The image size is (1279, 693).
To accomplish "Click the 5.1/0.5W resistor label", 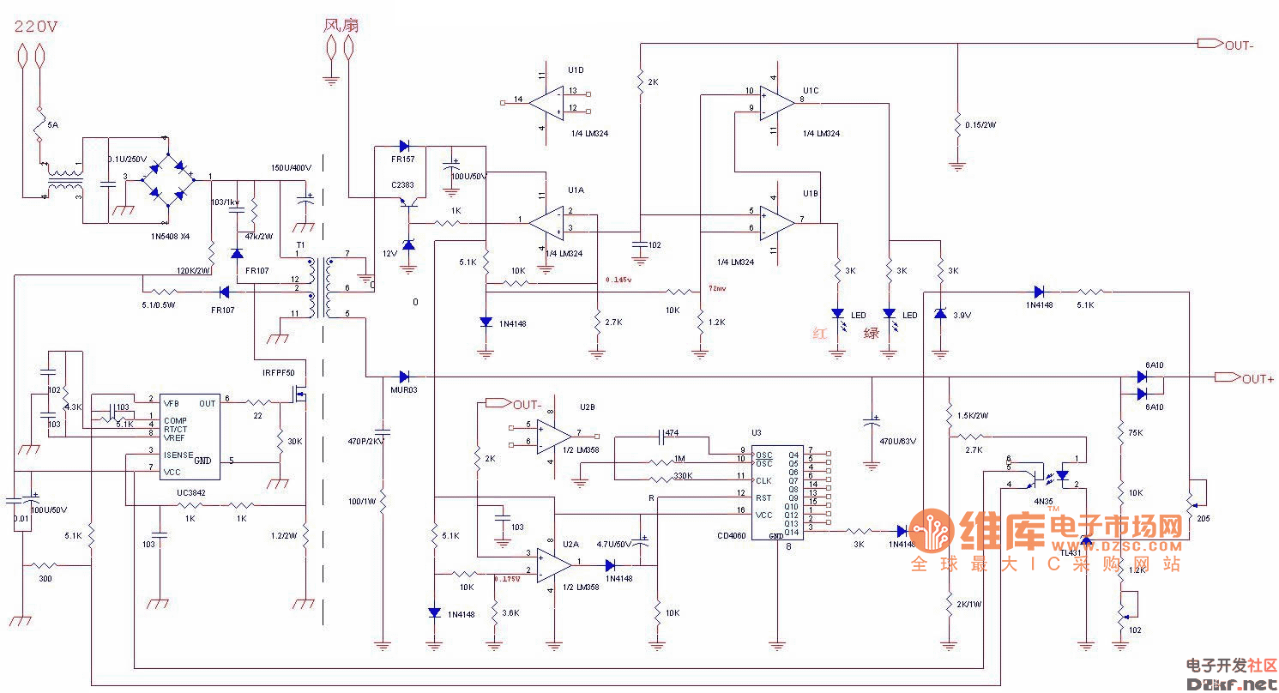I will click(x=160, y=305).
